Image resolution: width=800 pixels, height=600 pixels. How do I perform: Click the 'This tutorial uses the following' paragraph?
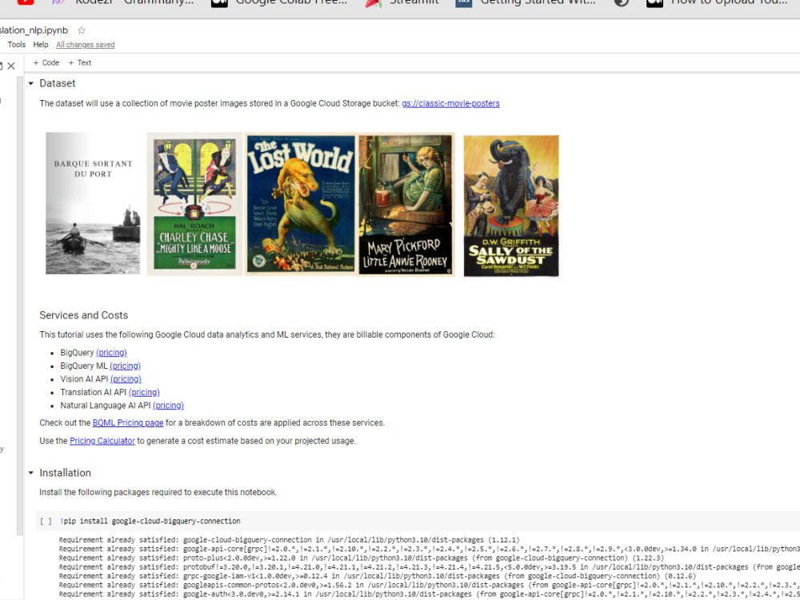tap(267, 335)
